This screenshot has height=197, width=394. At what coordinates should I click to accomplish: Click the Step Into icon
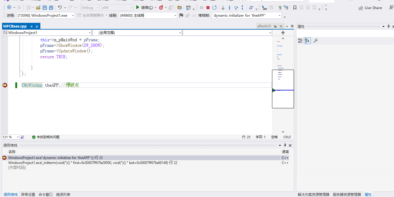coord(229,8)
